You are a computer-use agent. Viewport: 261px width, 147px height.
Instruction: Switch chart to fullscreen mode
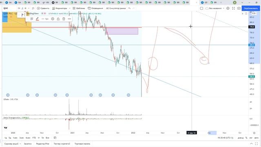233,8
